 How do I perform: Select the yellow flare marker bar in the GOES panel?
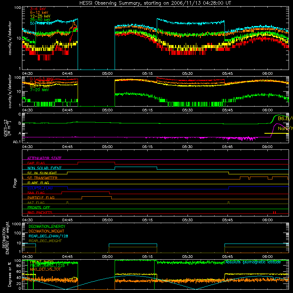pos(277,133)
